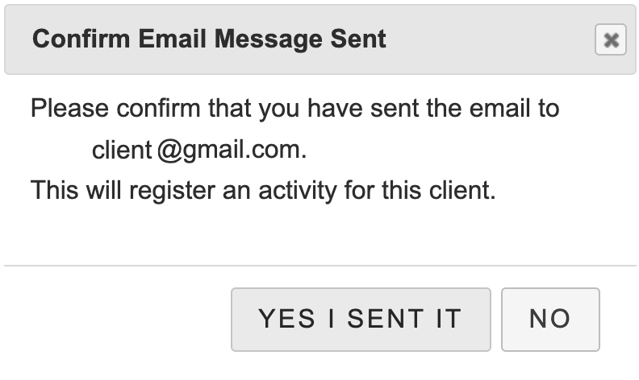Click the client @gmail.com email address
639x380 pixels.
pos(199,150)
